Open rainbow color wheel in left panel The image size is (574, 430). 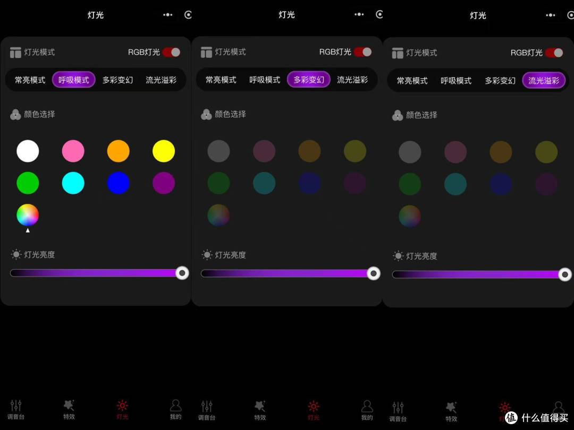pyautogui.click(x=28, y=215)
